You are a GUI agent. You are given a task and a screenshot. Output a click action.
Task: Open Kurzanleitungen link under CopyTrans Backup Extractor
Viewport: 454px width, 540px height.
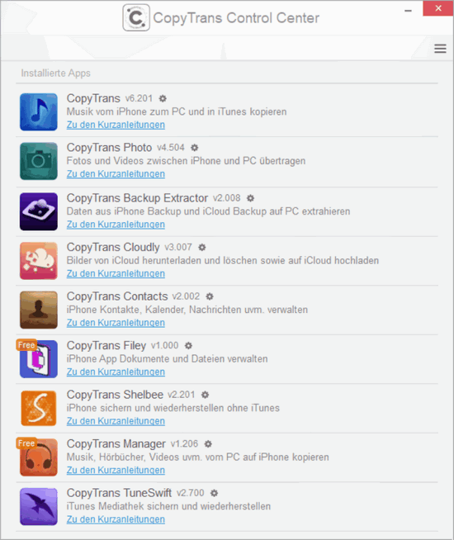[116, 225]
